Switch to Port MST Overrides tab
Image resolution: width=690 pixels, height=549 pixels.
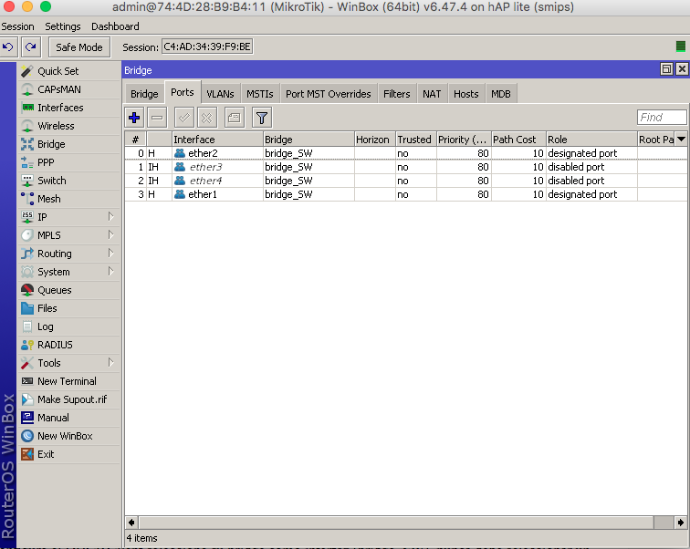tap(329, 94)
